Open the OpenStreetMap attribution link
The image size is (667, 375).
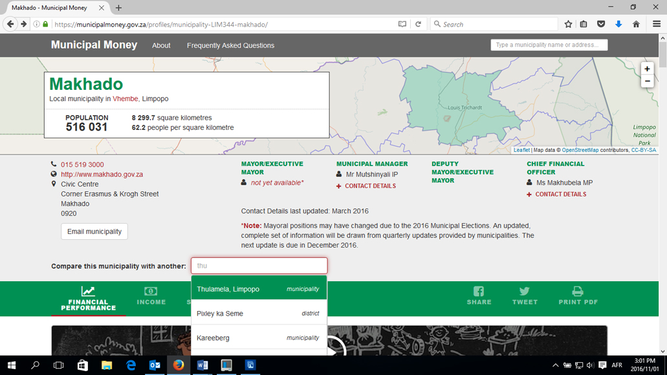tap(580, 150)
